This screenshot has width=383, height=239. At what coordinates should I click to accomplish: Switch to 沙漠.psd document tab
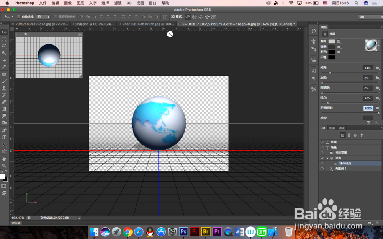coord(95,24)
